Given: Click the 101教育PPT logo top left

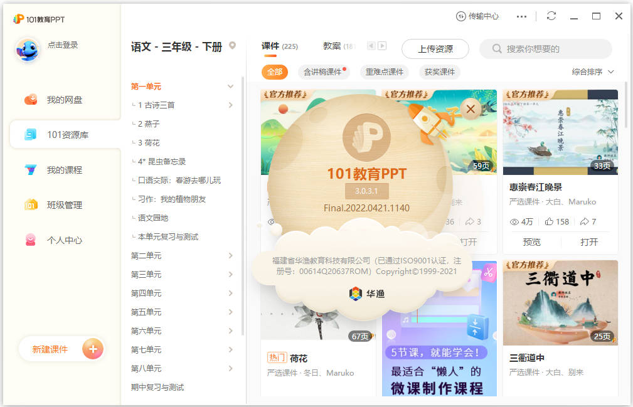Looking at the screenshot, I should [x=39, y=19].
